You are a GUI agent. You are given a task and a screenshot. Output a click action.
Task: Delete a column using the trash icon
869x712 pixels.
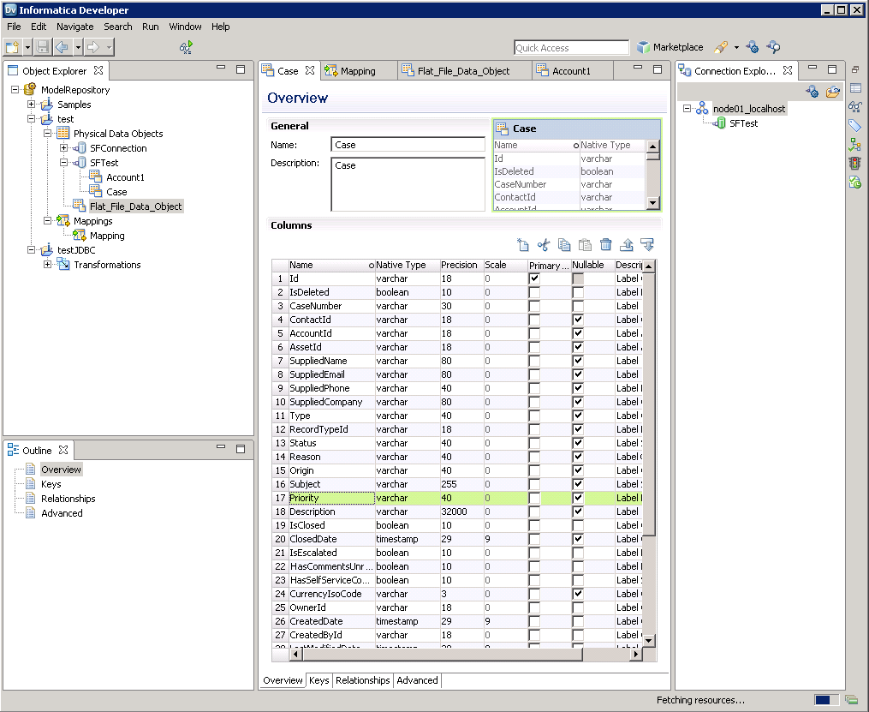pyautogui.click(x=605, y=245)
